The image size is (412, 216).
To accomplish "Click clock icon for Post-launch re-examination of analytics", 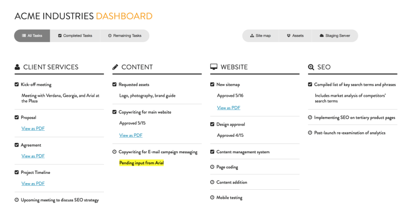I will 310,133.
